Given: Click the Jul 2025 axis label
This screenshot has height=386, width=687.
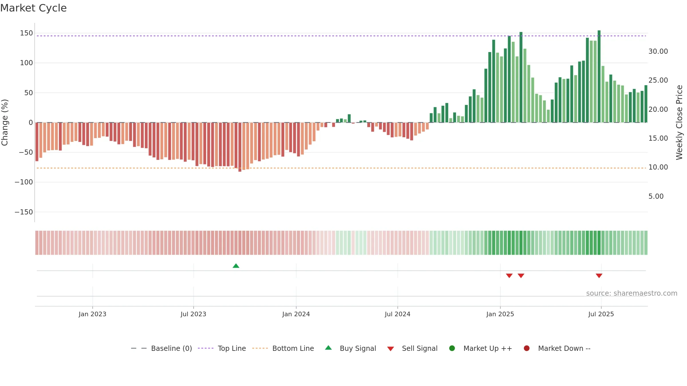Looking at the screenshot, I should (x=601, y=314).
